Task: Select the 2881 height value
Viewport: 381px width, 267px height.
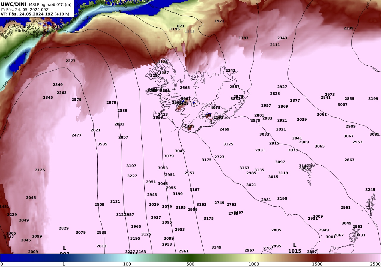Action: (119, 124)
